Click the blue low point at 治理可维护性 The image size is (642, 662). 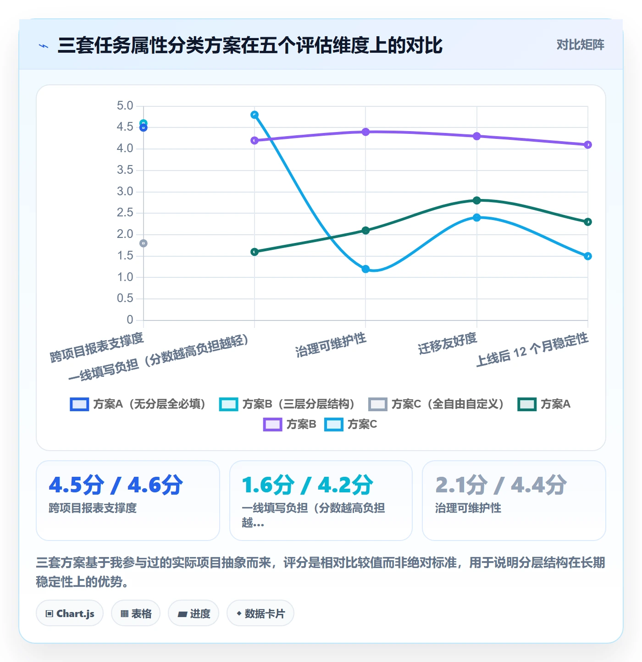[x=365, y=269]
